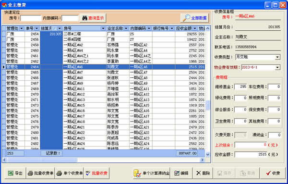Click the 照明费用 fee field

click(x=275, y=98)
